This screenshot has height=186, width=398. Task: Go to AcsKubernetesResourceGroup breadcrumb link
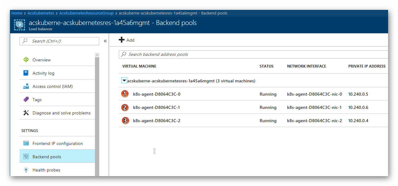(86, 13)
